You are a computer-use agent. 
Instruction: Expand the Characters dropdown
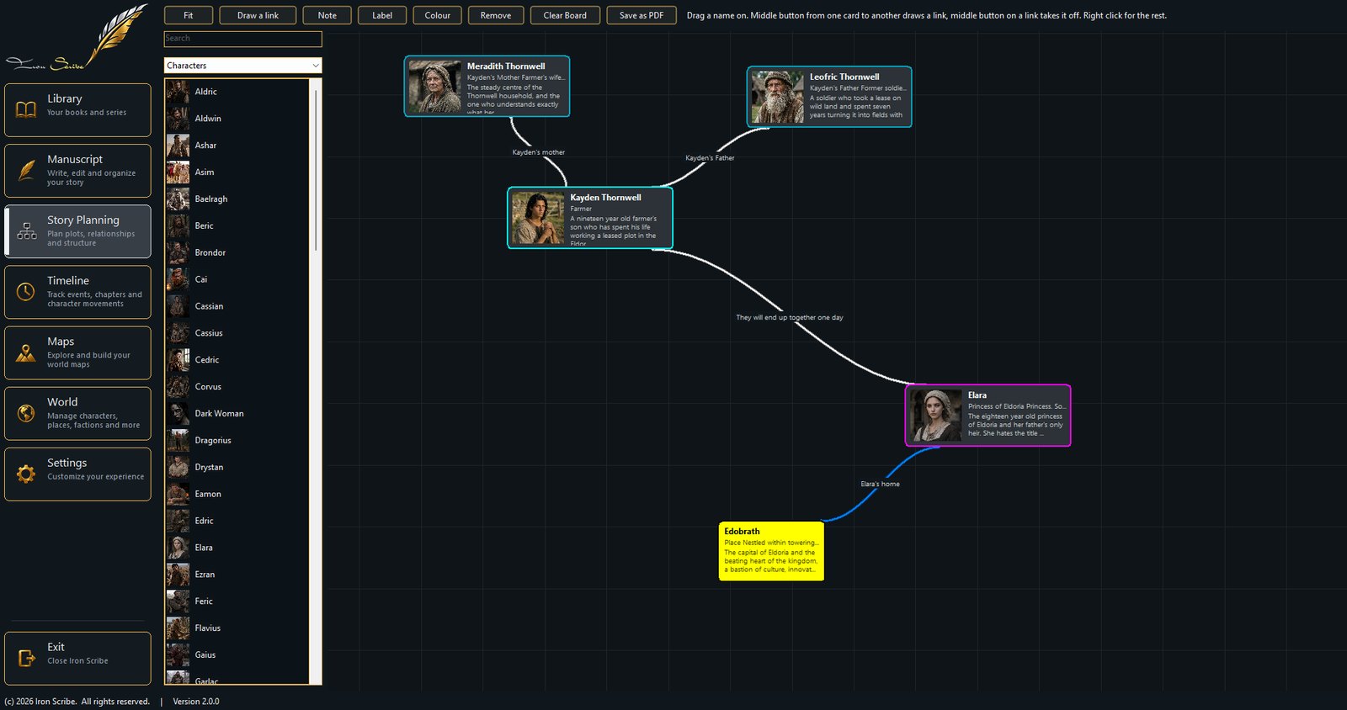pos(242,66)
